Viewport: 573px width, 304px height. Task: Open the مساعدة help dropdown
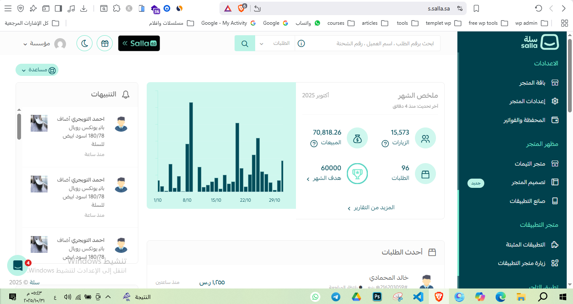tap(37, 70)
